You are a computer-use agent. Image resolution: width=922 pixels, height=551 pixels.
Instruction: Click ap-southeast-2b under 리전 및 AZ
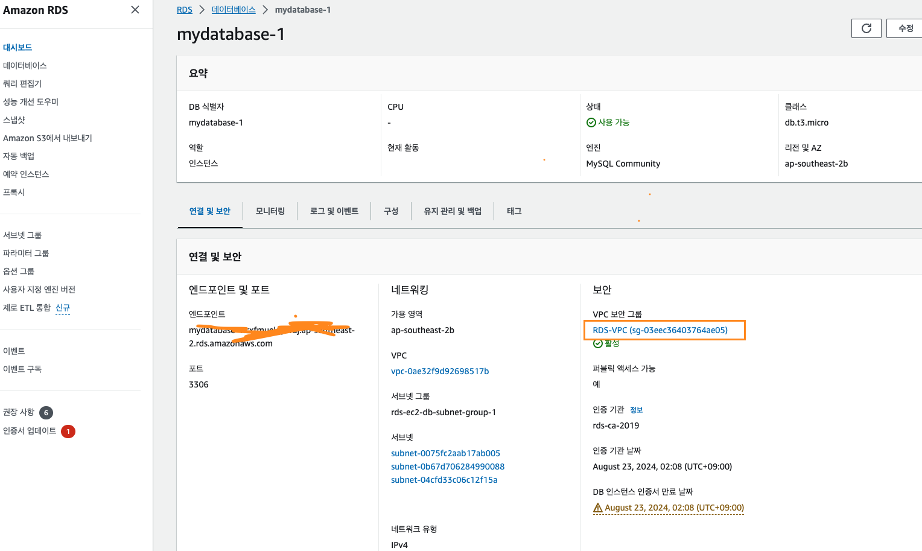coord(816,164)
